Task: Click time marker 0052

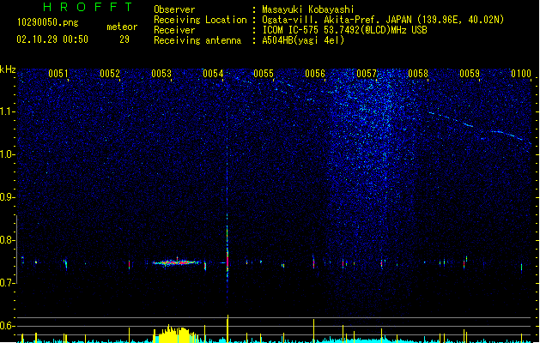Action: pyautogui.click(x=110, y=74)
